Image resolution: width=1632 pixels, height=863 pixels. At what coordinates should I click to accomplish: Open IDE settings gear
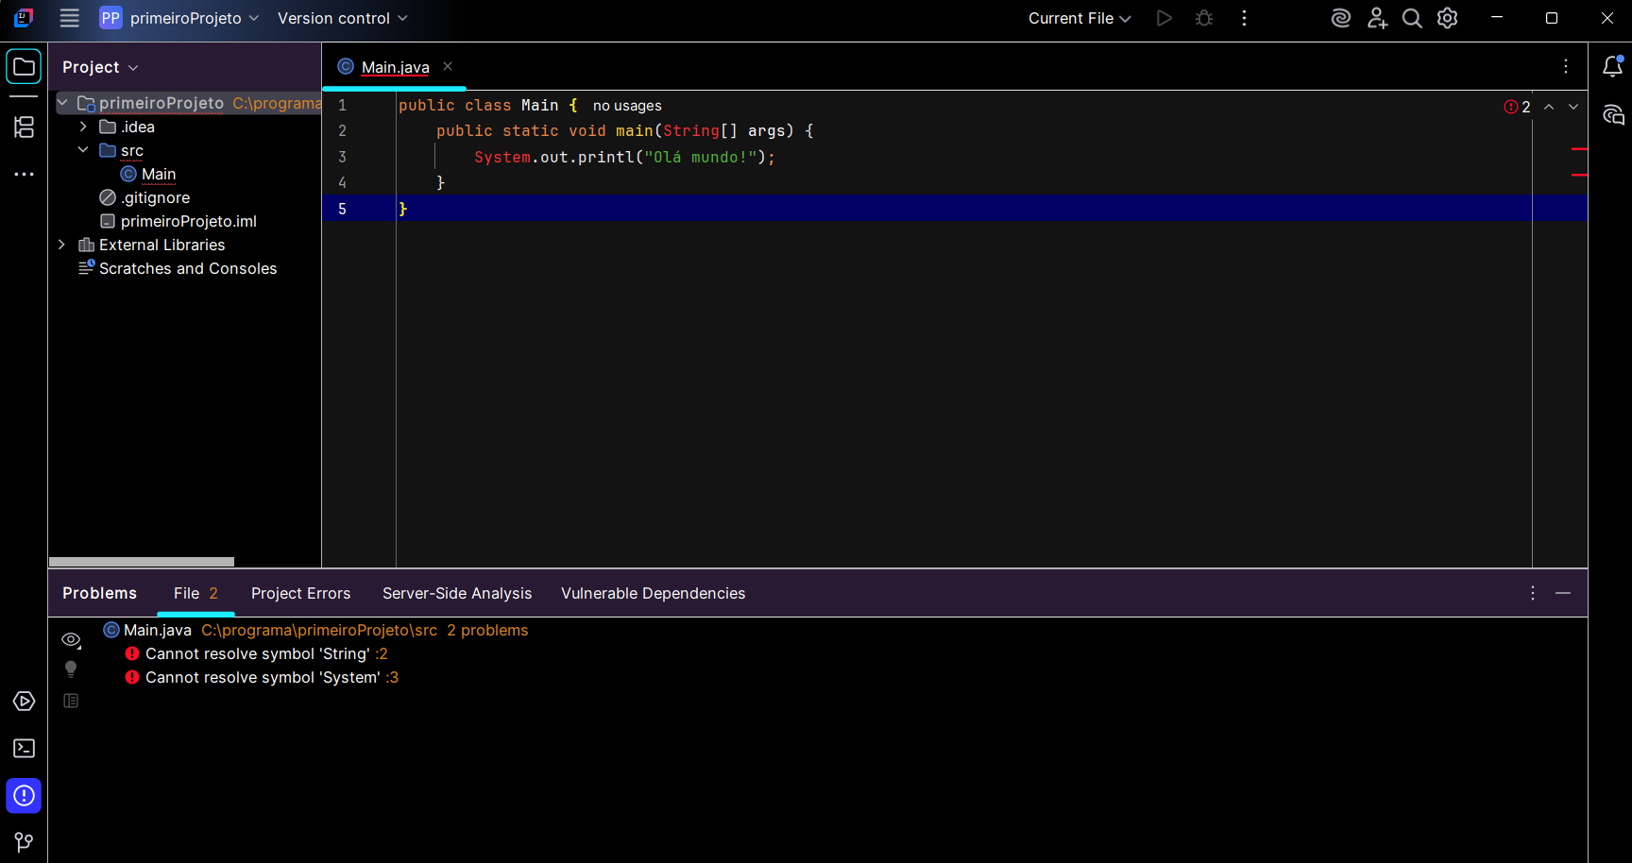point(1448,18)
